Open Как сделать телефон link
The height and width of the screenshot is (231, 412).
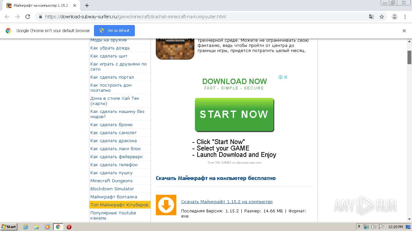click(x=114, y=165)
